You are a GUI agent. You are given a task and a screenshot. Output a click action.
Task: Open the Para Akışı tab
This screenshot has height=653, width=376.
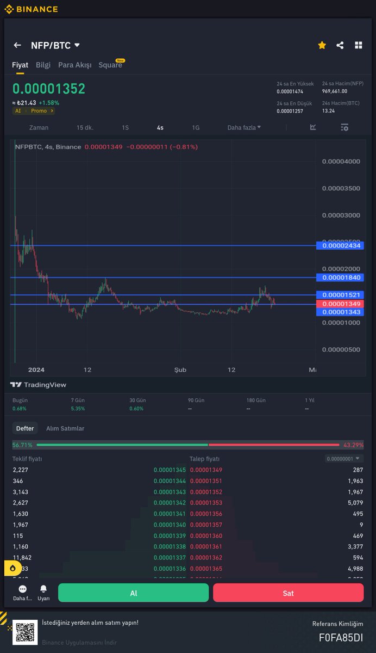pos(75,65)
